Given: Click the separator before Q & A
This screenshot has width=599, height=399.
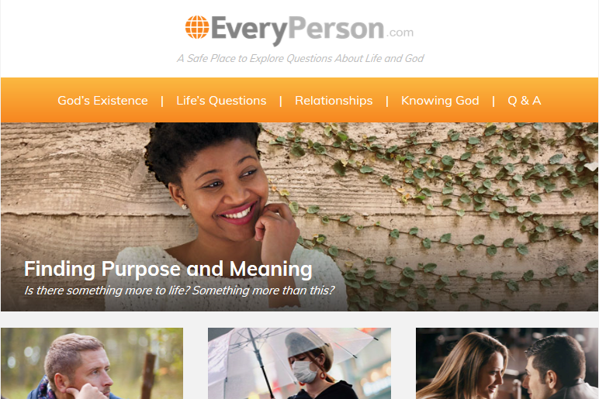Looking at the screenshot, I should tap(493, 101).
